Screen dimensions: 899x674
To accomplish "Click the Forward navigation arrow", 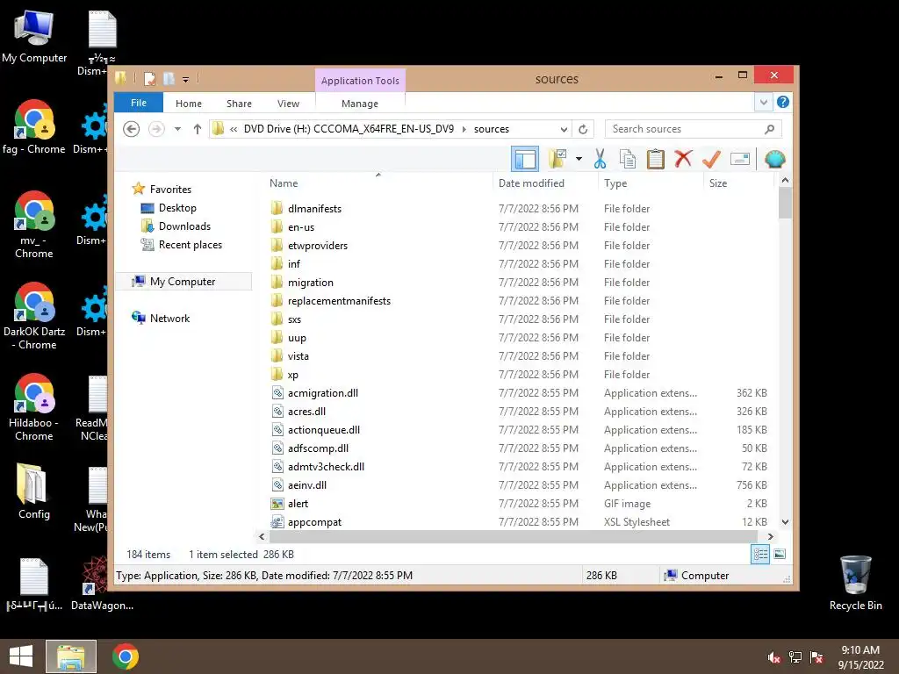I will point(156,129).
